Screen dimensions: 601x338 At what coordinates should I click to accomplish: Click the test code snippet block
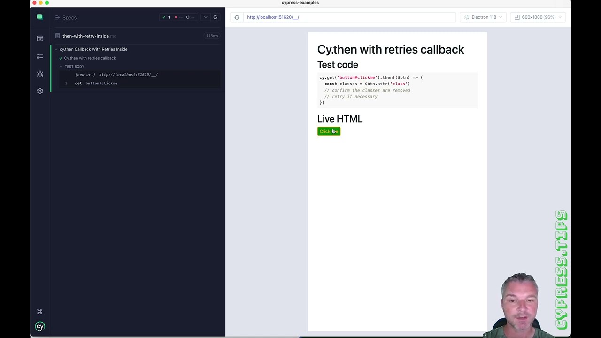[x=397, y=90]
